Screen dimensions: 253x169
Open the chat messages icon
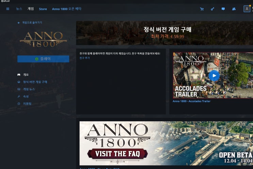(x=223, y=9)
